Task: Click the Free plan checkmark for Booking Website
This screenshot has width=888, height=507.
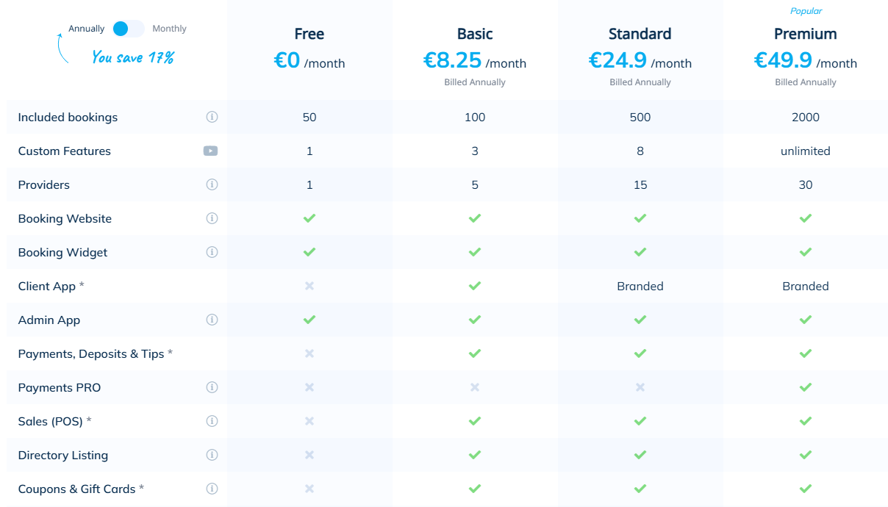Action: pos(309,218)
